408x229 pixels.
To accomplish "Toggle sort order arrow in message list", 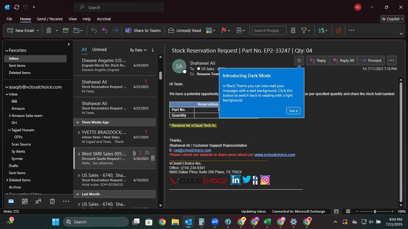I will coord(153,50).
